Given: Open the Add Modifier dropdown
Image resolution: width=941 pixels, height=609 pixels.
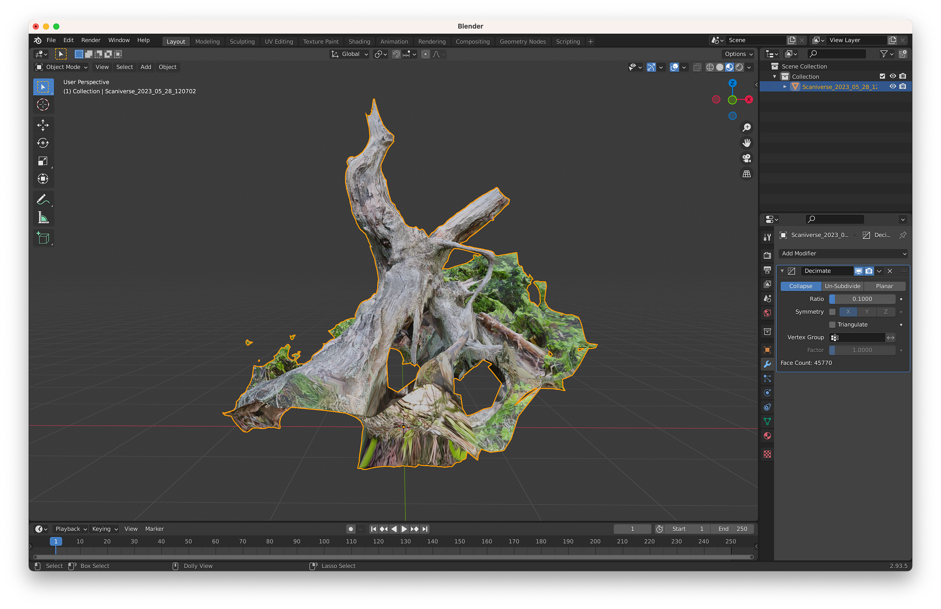Looking at the screenshot, I should click(x=843, y=253).
